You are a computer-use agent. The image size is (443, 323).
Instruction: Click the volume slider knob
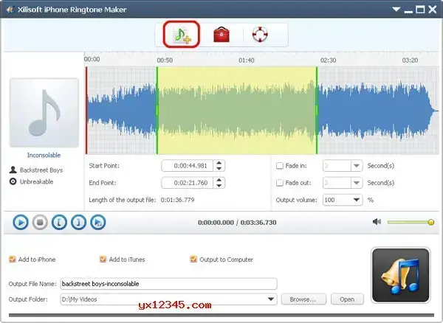tap(431, 222)
